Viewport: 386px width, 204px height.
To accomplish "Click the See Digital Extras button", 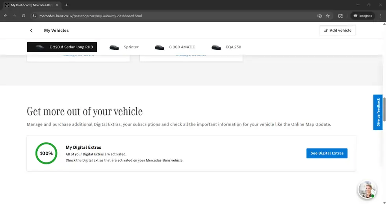I will pos(327,153).
